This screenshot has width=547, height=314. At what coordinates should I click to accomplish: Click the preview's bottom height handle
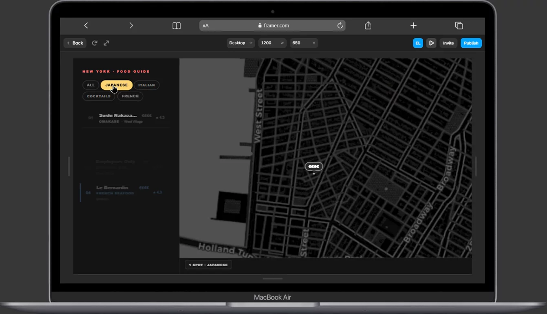point(273,279)
